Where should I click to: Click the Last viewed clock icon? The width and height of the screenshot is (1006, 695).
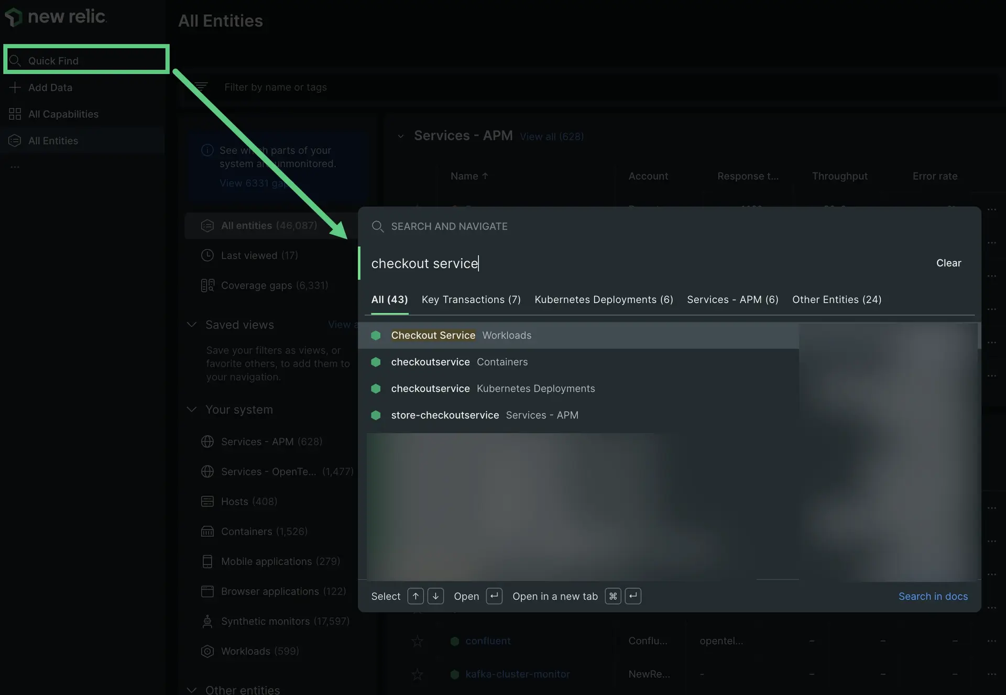pos(207,256)
